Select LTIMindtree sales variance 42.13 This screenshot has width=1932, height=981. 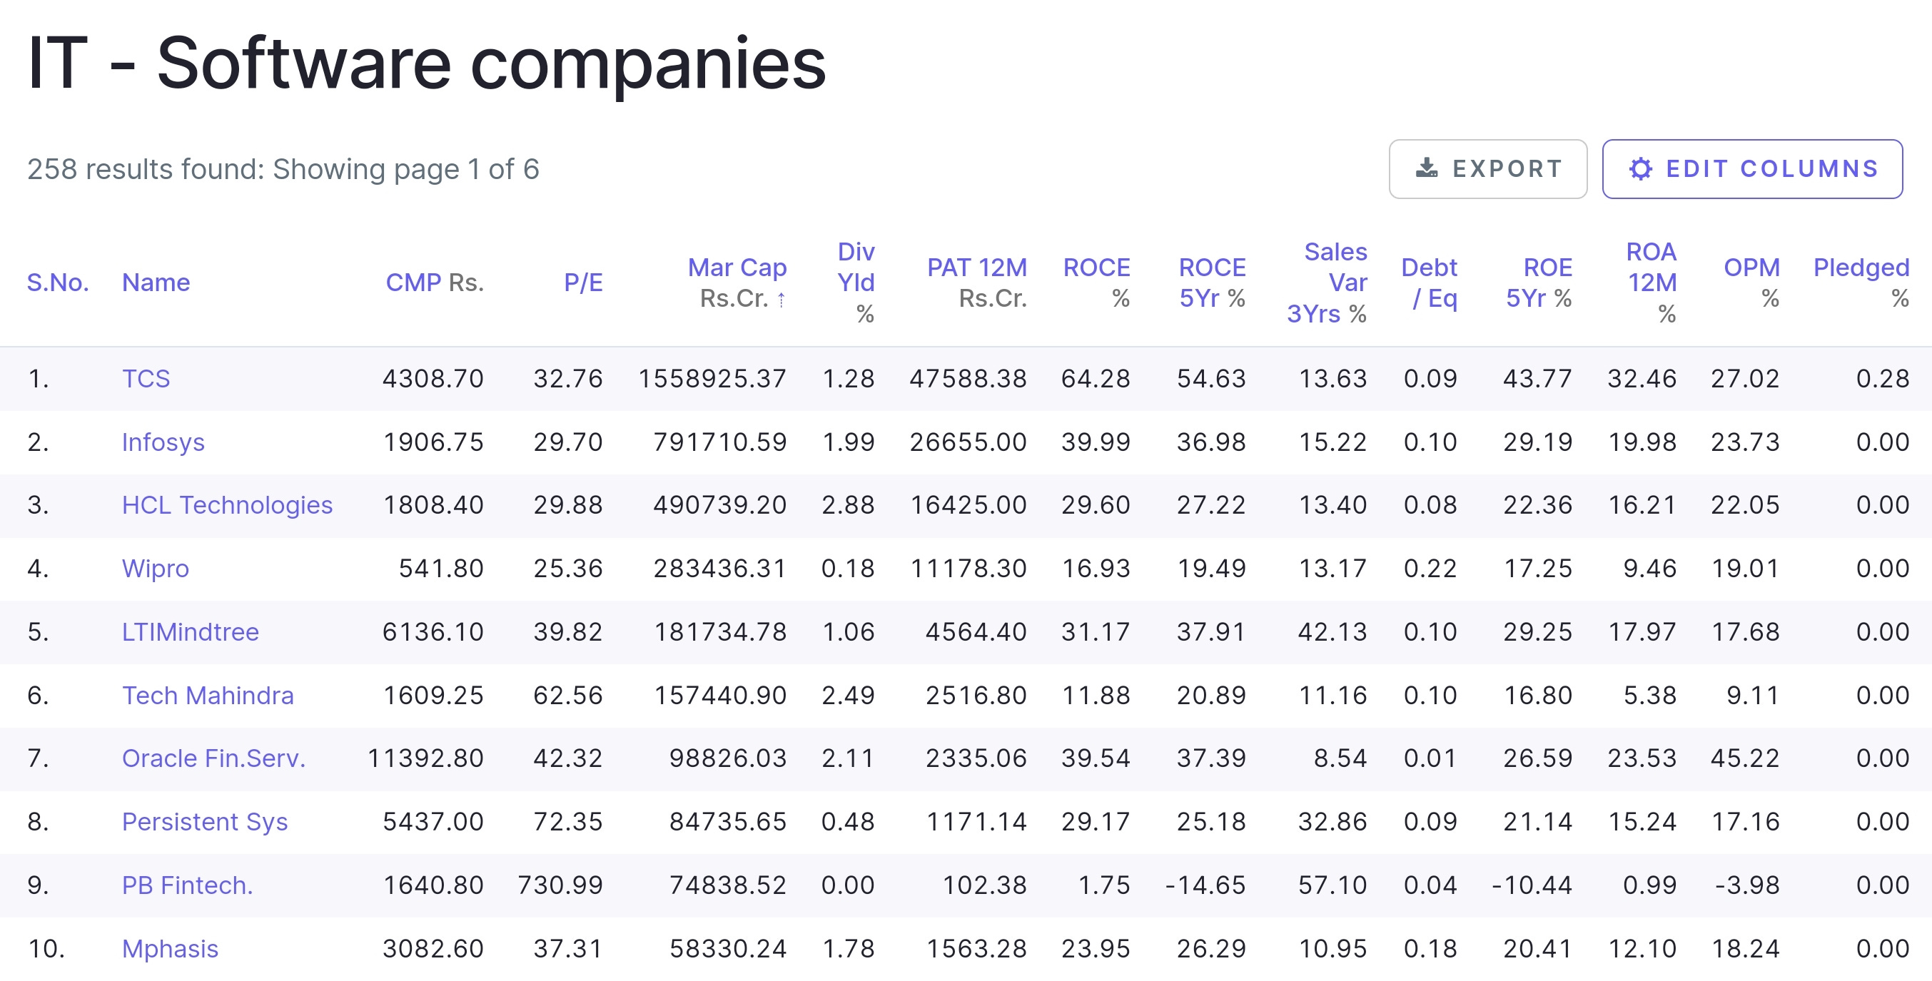point(1332,631)
